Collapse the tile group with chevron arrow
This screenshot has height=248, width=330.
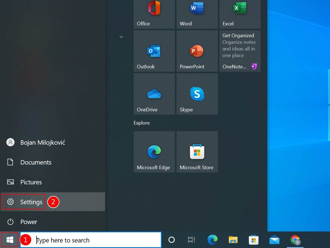click(121, 37)
